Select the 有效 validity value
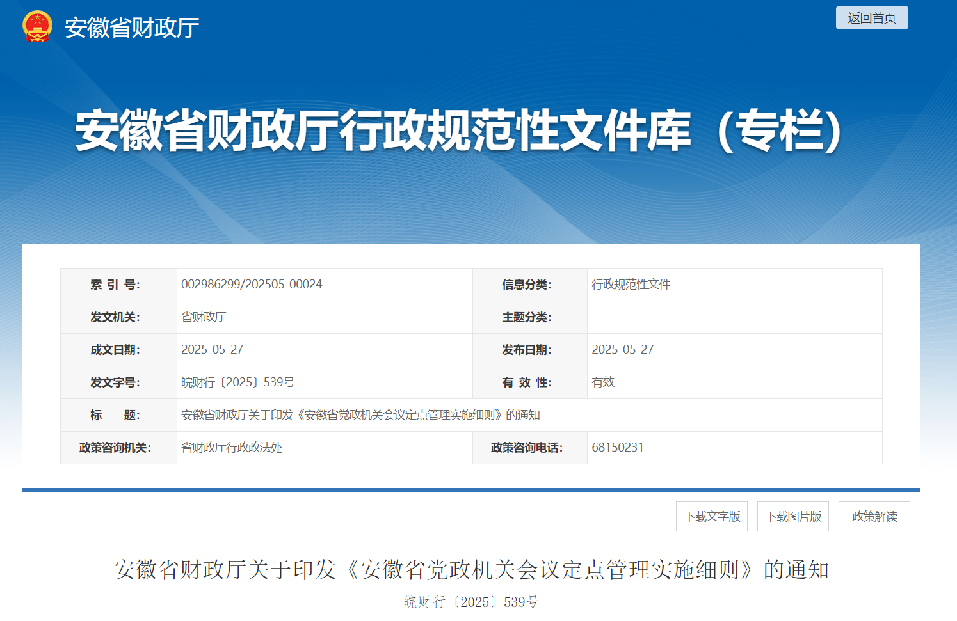The image size is (957, 621). (x=603, y=382)
